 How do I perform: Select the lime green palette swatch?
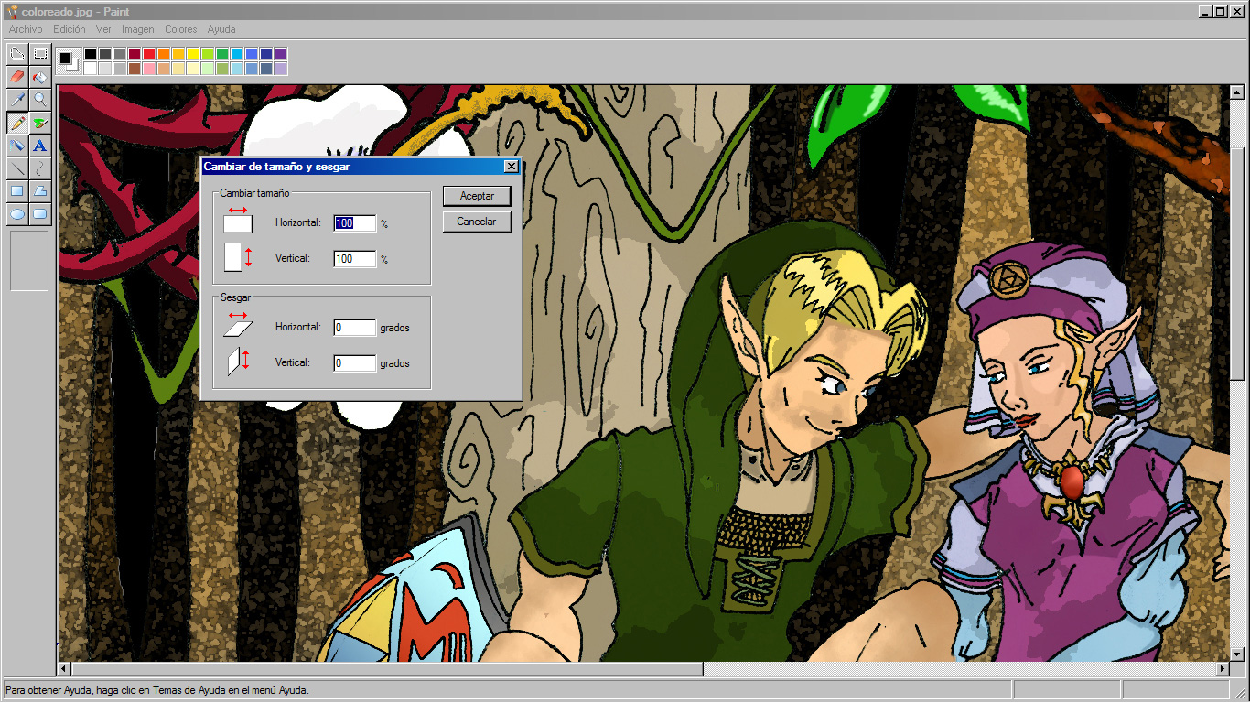(x=208, y=54)
